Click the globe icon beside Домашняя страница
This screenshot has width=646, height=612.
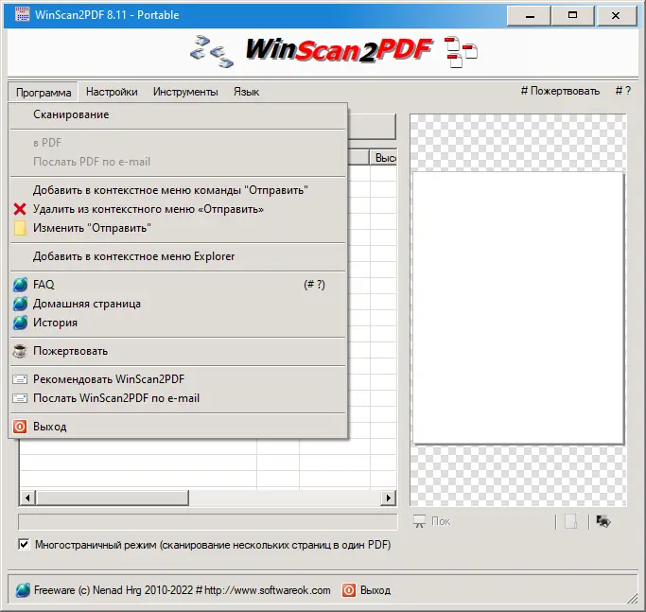tap(20, 304)
